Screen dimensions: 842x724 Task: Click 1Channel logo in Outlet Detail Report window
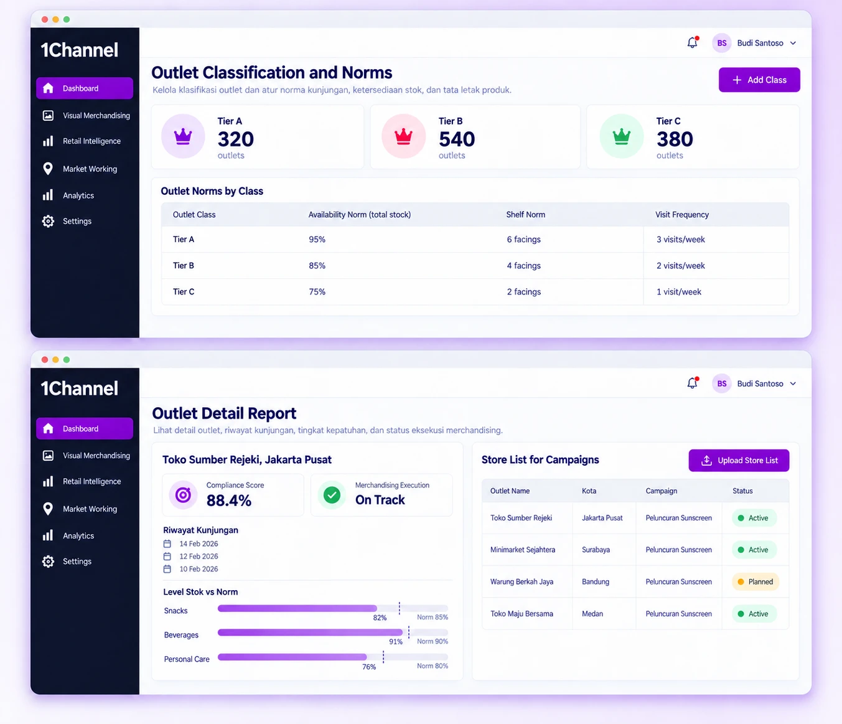79,388
